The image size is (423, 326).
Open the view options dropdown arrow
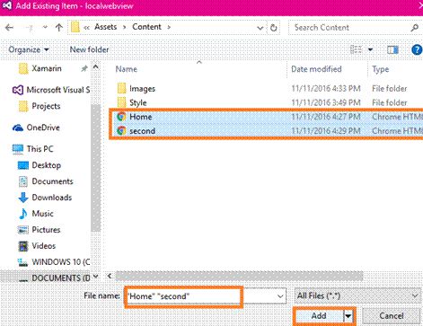point(370,49)
